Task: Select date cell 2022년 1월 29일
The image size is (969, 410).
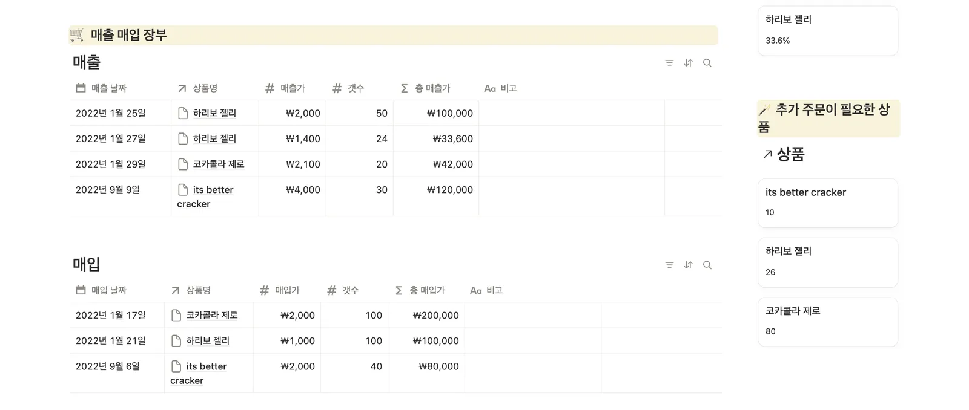Action: [121, 164]
